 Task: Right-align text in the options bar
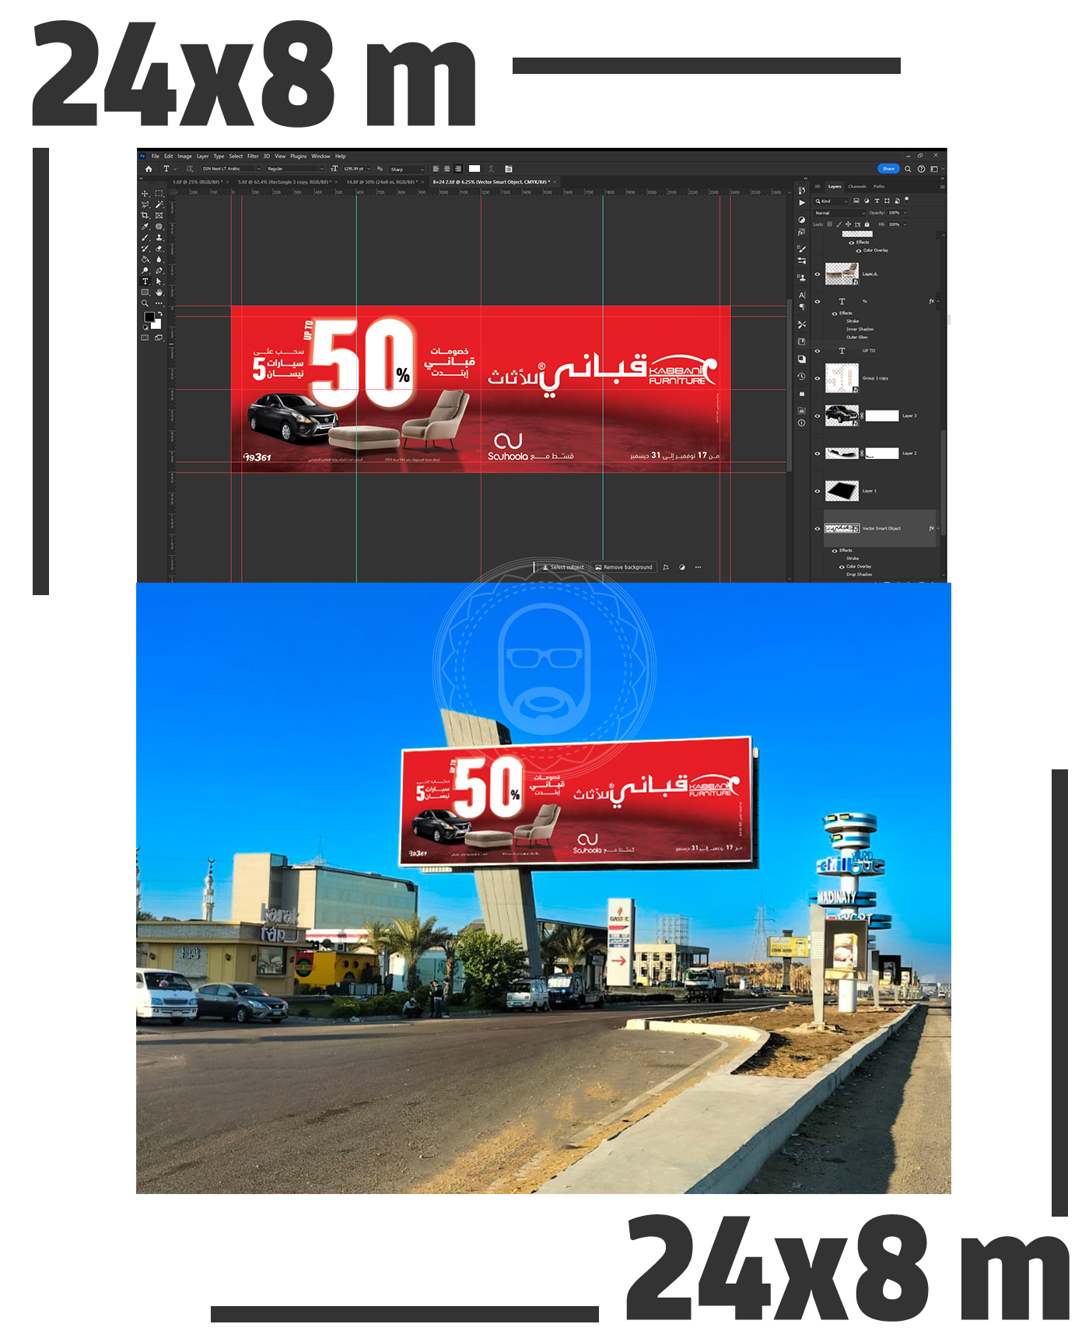pos(457,169)
